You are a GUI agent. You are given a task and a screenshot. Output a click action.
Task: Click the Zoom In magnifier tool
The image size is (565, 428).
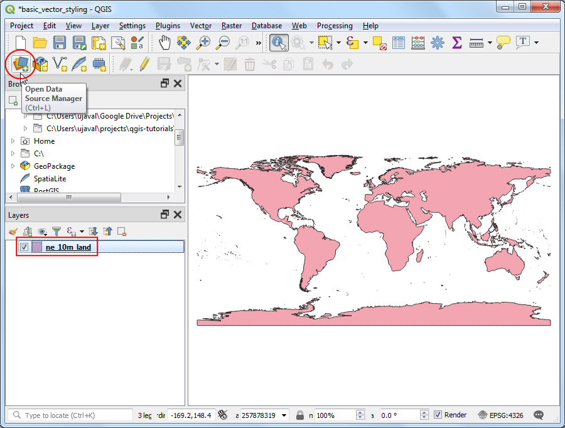click(203, 43)
